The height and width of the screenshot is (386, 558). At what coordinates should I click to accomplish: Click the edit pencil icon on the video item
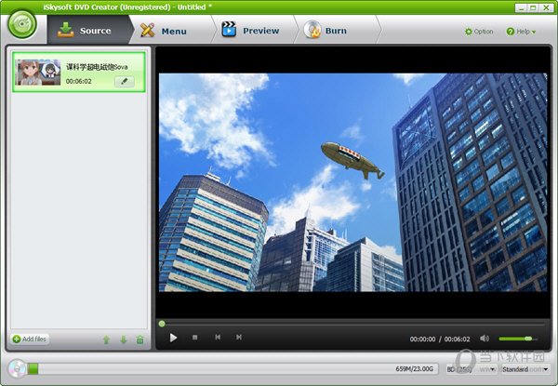tap(124, 82)
